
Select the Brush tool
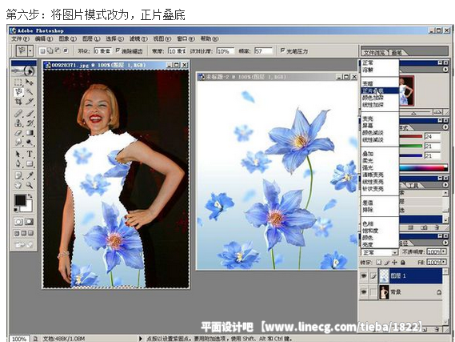tap(30, 113)
